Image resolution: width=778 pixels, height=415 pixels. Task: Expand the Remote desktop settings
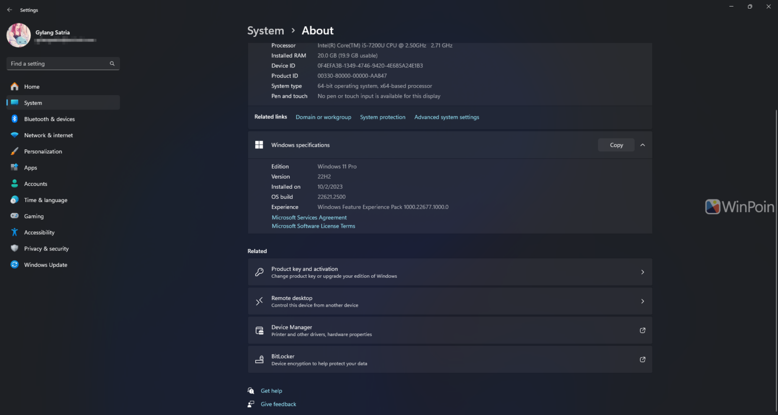(450, 301)
